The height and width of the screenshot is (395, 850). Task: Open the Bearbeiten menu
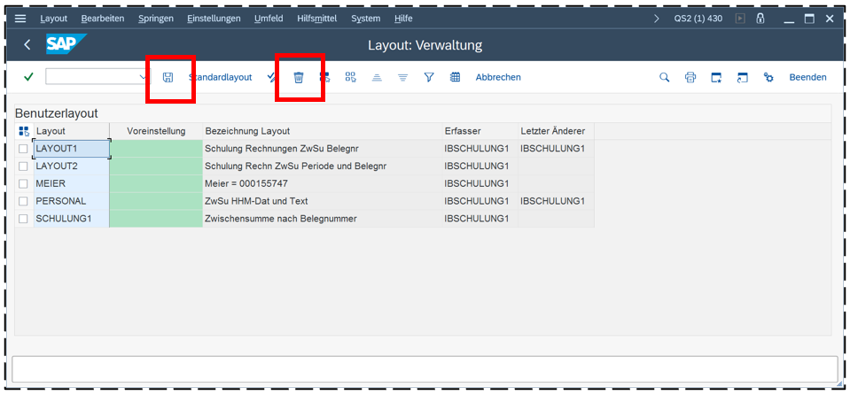[102, 19]
